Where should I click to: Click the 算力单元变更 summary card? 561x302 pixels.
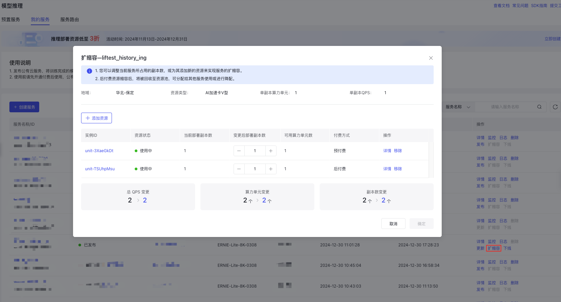[257, 197]
